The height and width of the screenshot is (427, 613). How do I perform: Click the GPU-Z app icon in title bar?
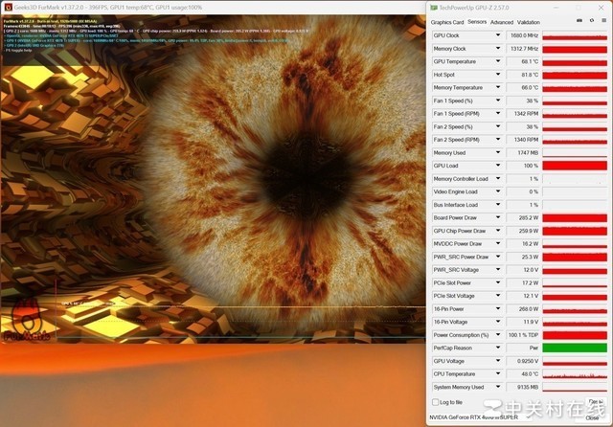[x=434, y=7]
